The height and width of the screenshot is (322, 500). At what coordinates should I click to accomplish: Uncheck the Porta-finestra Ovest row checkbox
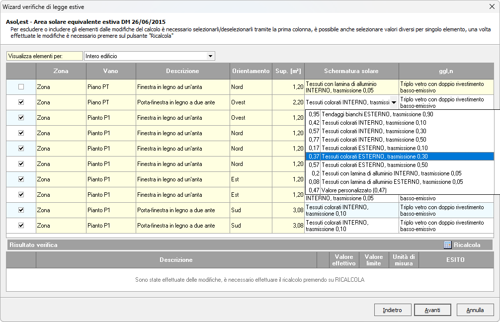pyautogui.click(x=21, y=102)
